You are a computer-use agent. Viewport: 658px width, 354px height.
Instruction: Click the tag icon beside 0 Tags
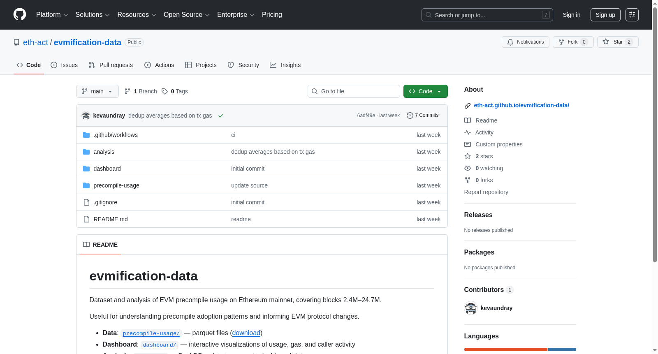coord(164,91)
